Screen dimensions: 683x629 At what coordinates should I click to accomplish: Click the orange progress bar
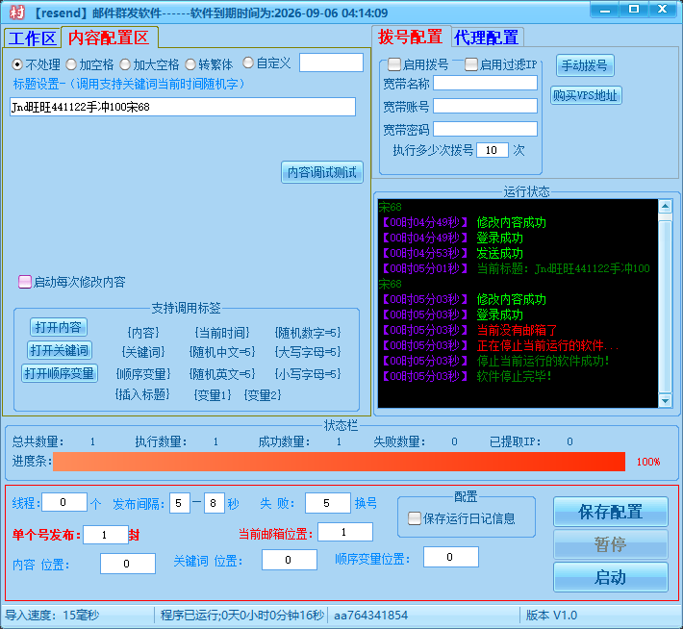coord(339,462)
